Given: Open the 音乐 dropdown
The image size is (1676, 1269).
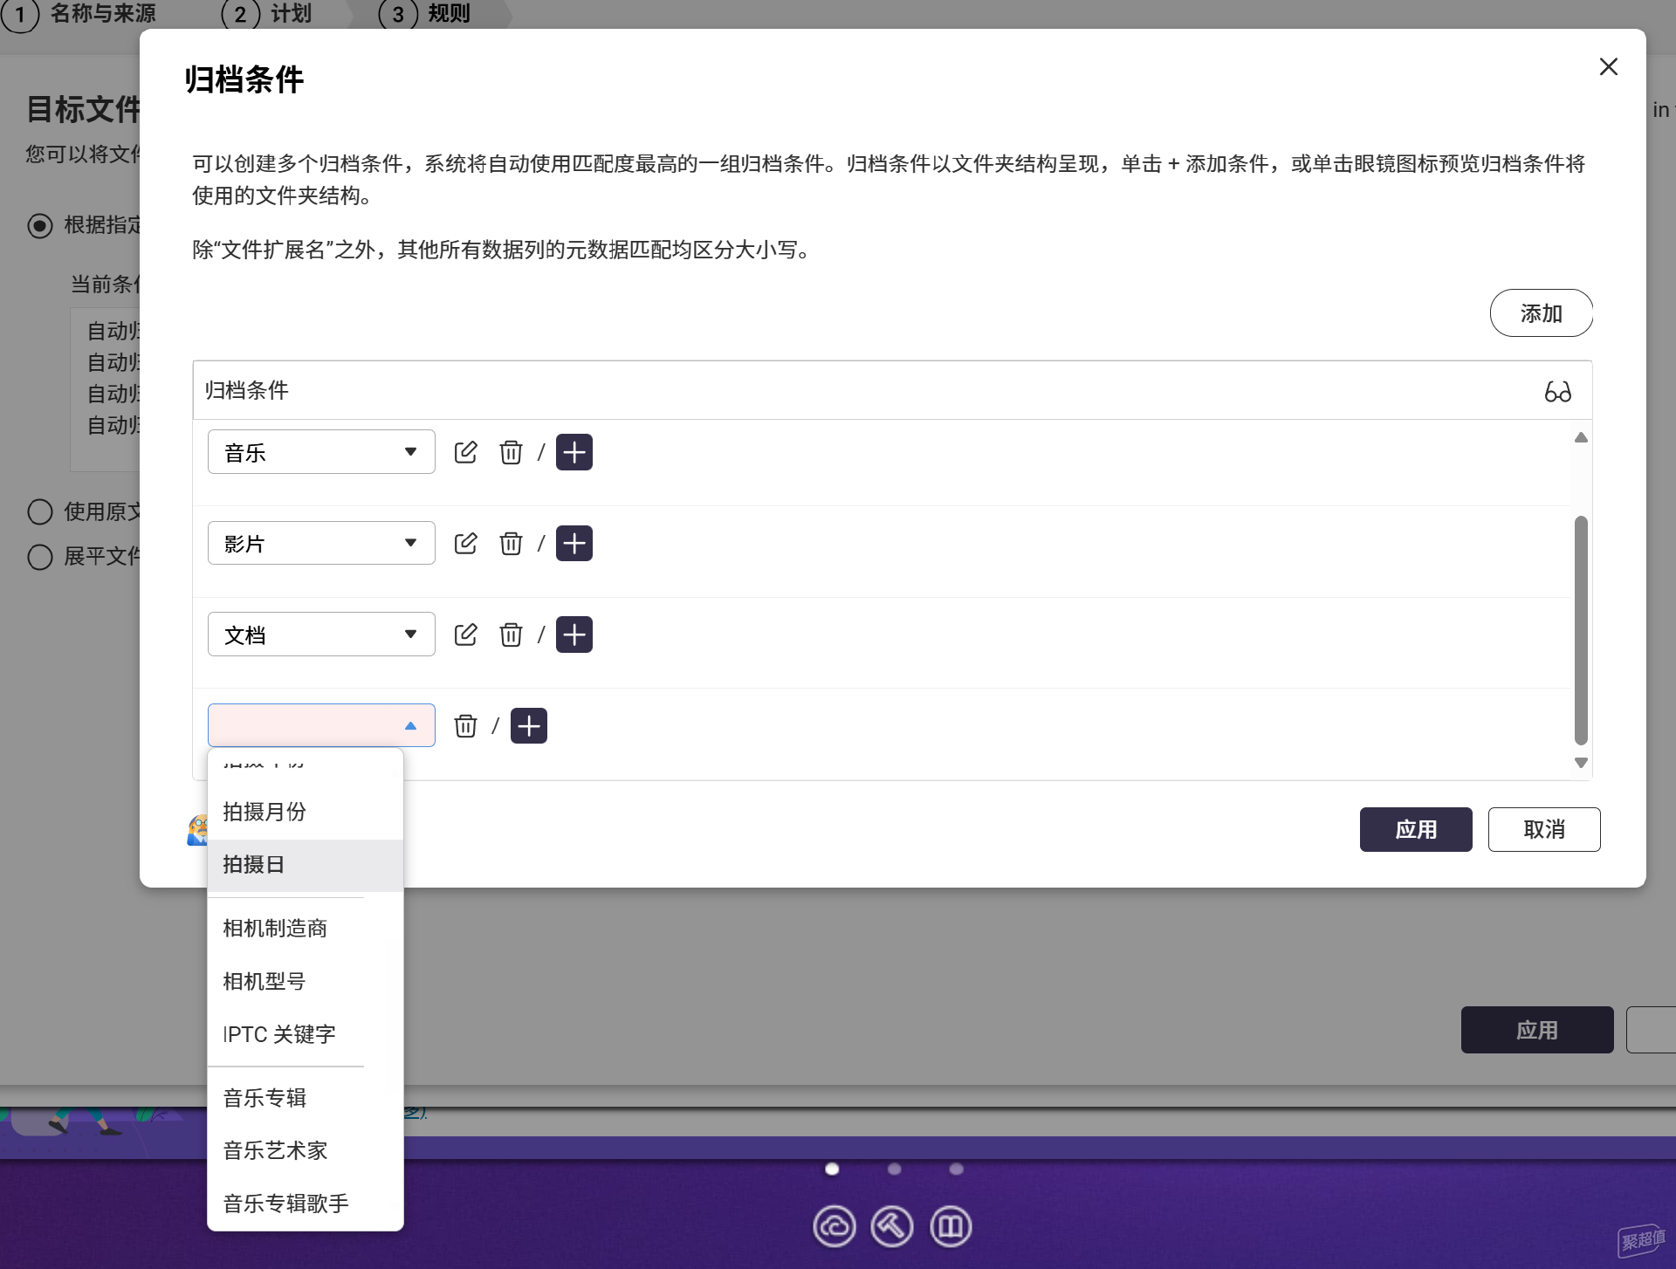Looking at the screenshot, I should [321, 452].
